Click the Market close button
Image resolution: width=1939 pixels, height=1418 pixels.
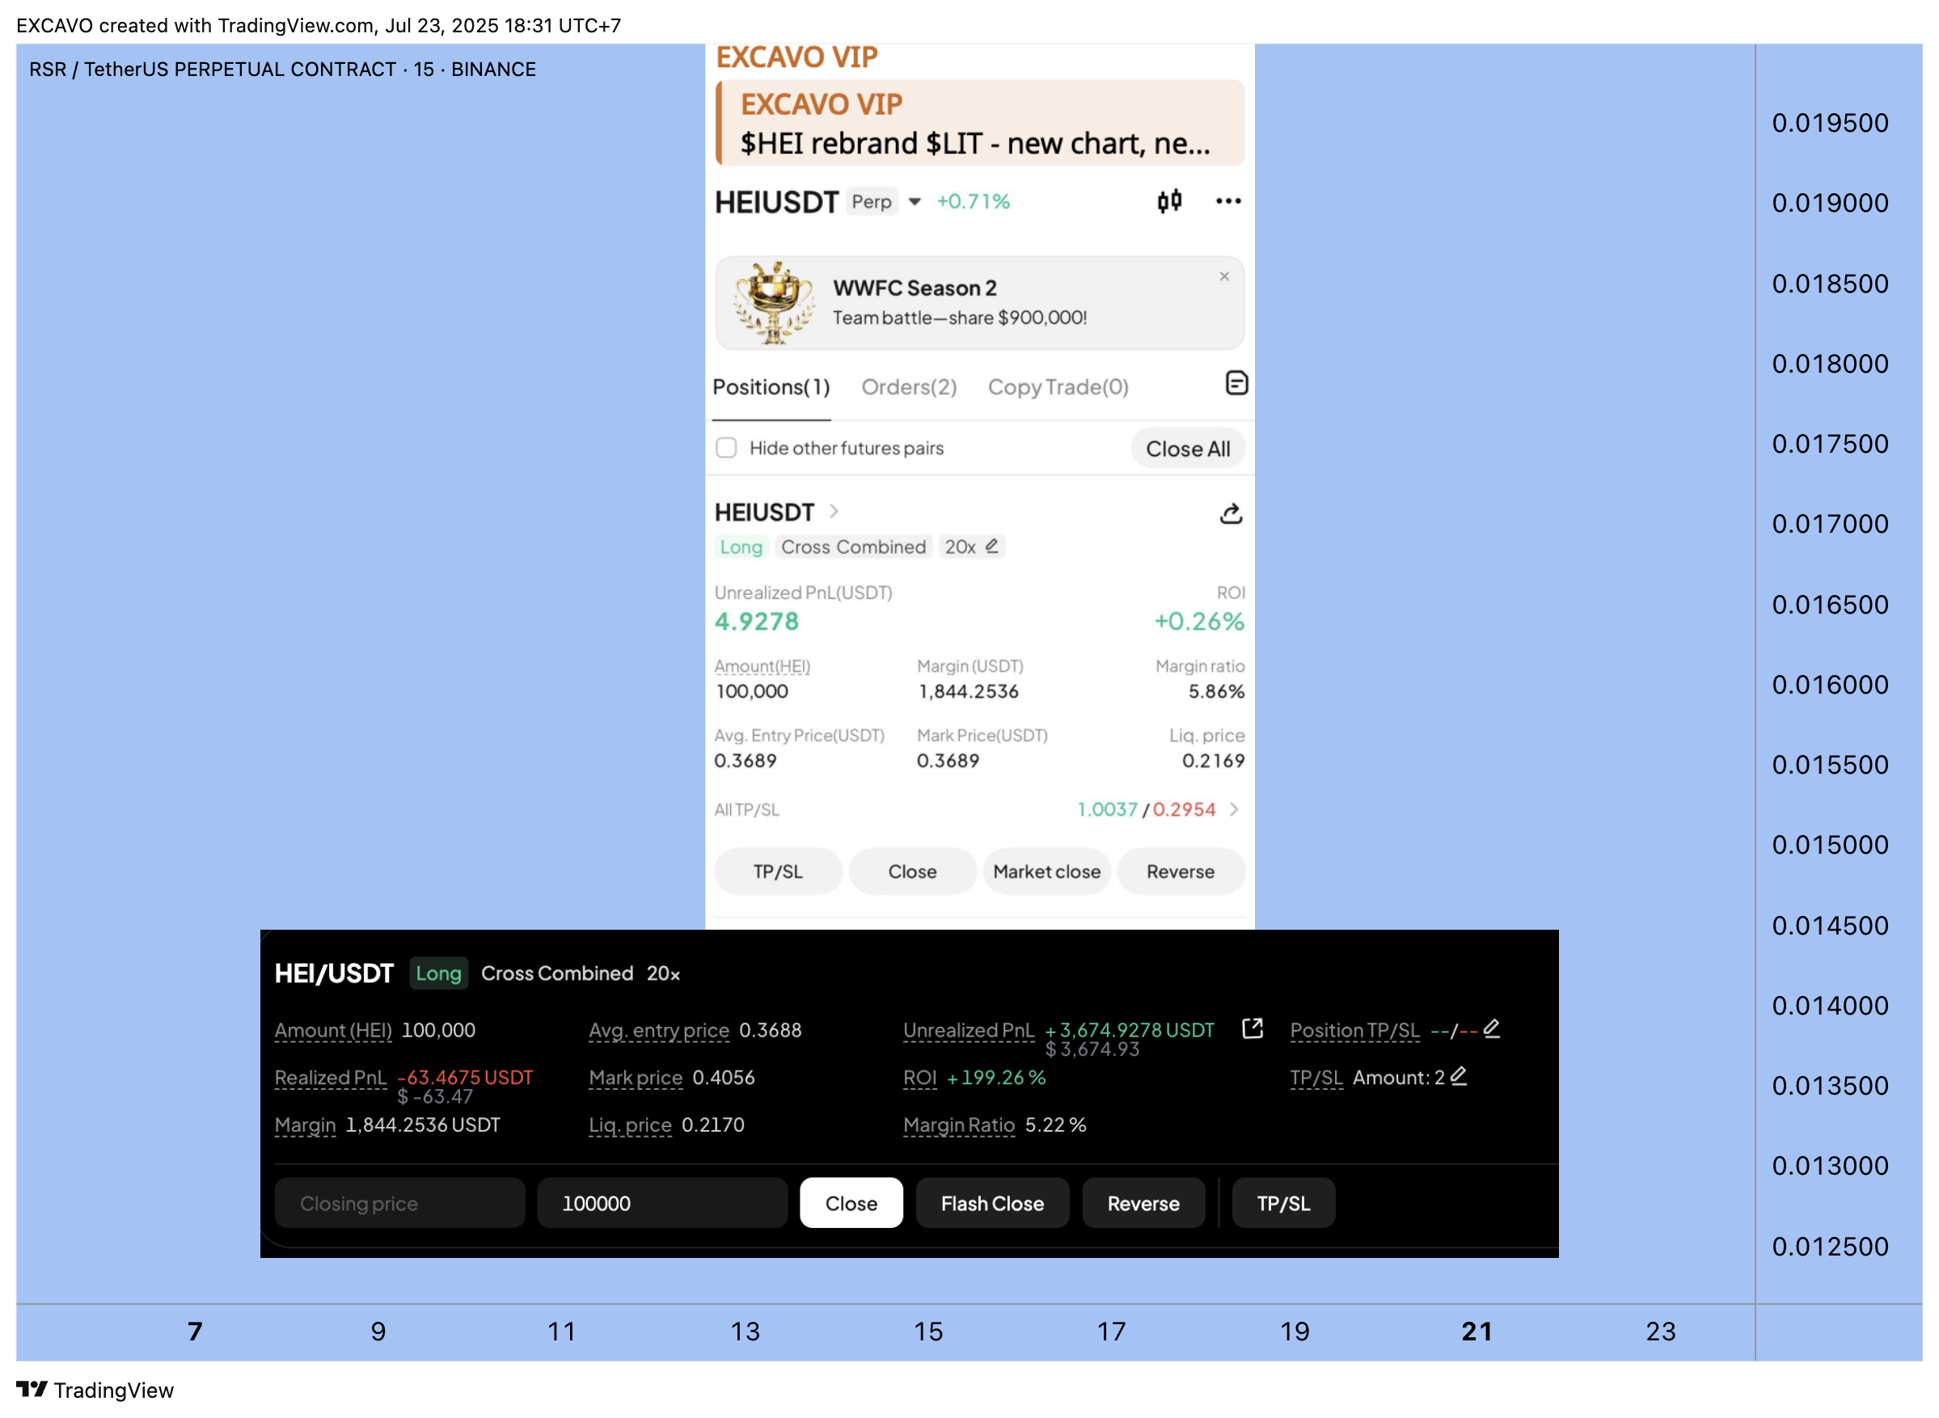pos(1047,871)
